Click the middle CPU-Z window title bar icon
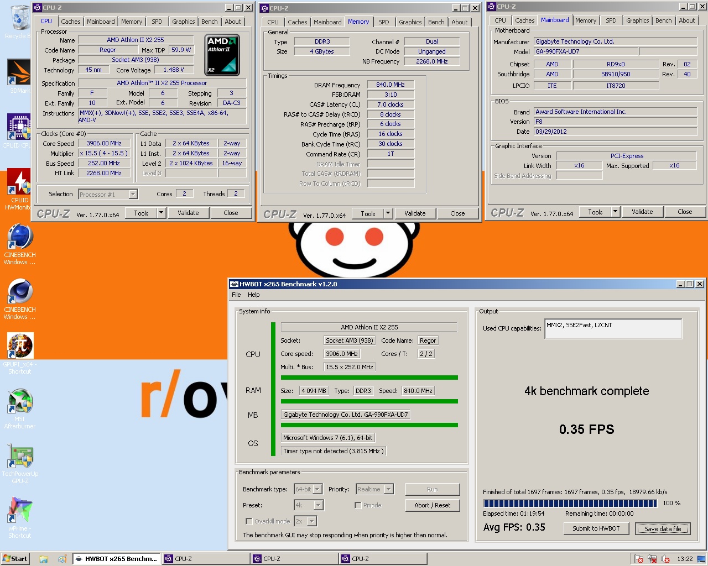This screenshot has height=566, width=708. [x=264, y=8]
